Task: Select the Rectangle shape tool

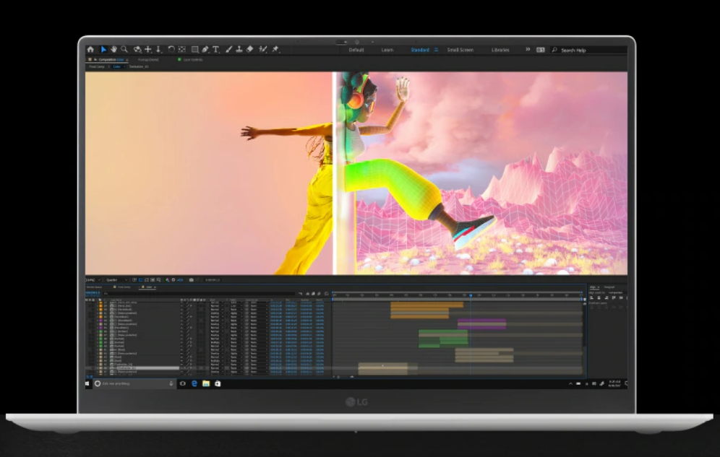Action: [194, 50]
